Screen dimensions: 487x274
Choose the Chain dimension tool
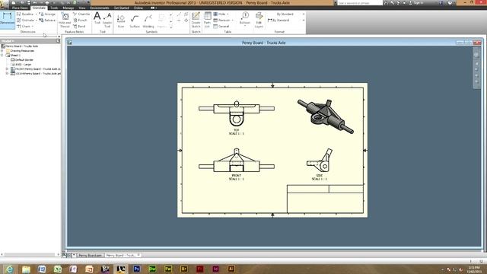point(24,27)
